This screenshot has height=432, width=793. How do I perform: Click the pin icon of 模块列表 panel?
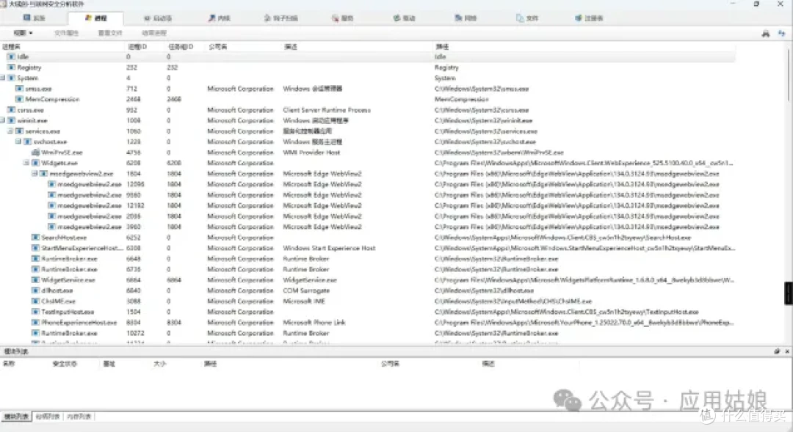[x=777, y=351]
